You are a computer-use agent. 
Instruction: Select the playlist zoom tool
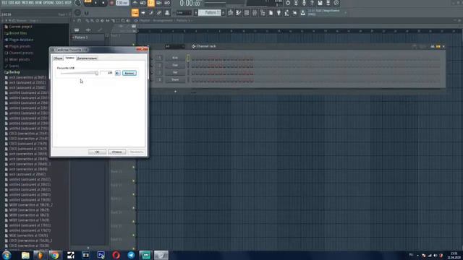click(123, 21)
